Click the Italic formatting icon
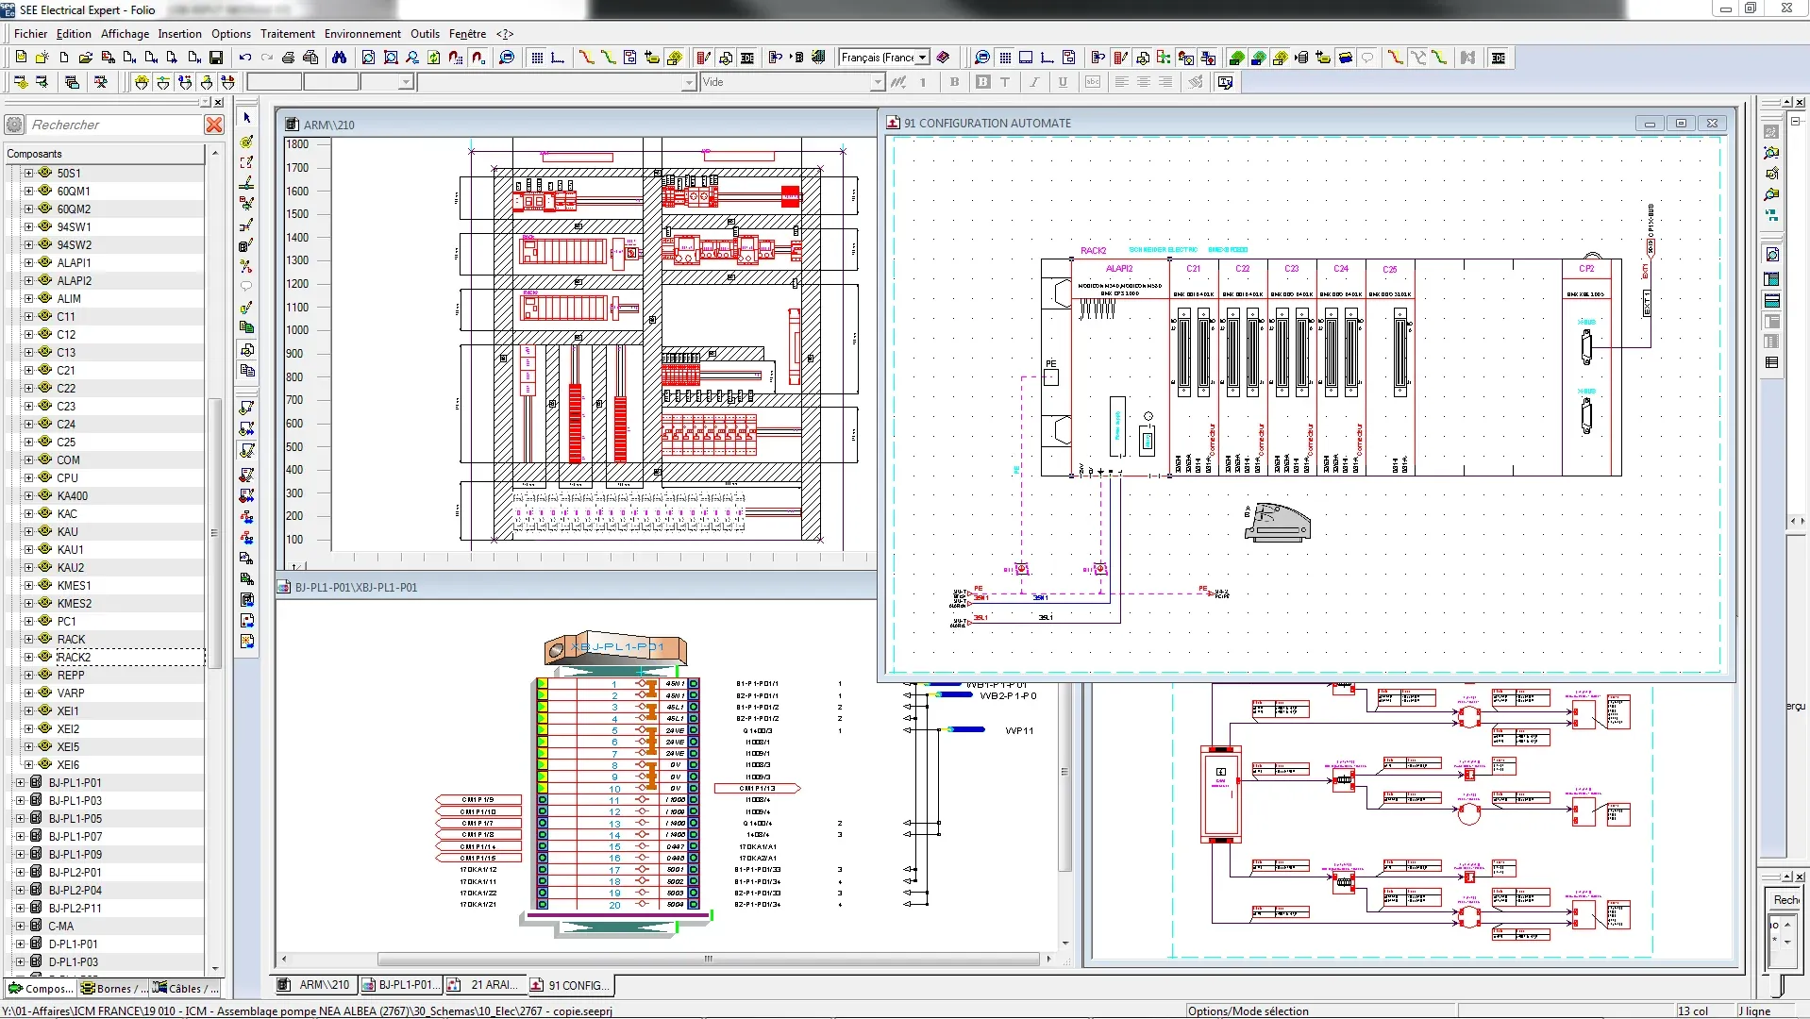The width and height of the screenshot is (1810, 1019). coord(1034,82)
